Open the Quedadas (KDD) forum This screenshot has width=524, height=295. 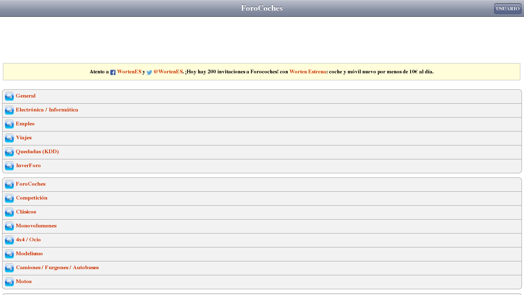point(37,152)
